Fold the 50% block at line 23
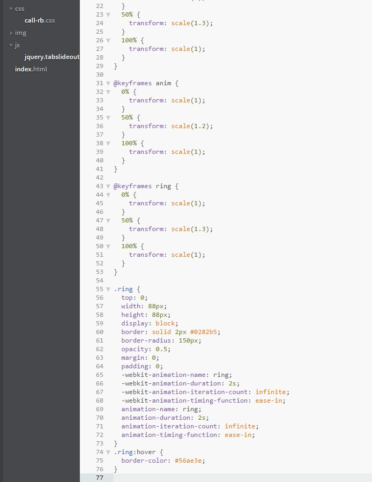This screenshot has width=372, height=482. [x=108, y=14]
